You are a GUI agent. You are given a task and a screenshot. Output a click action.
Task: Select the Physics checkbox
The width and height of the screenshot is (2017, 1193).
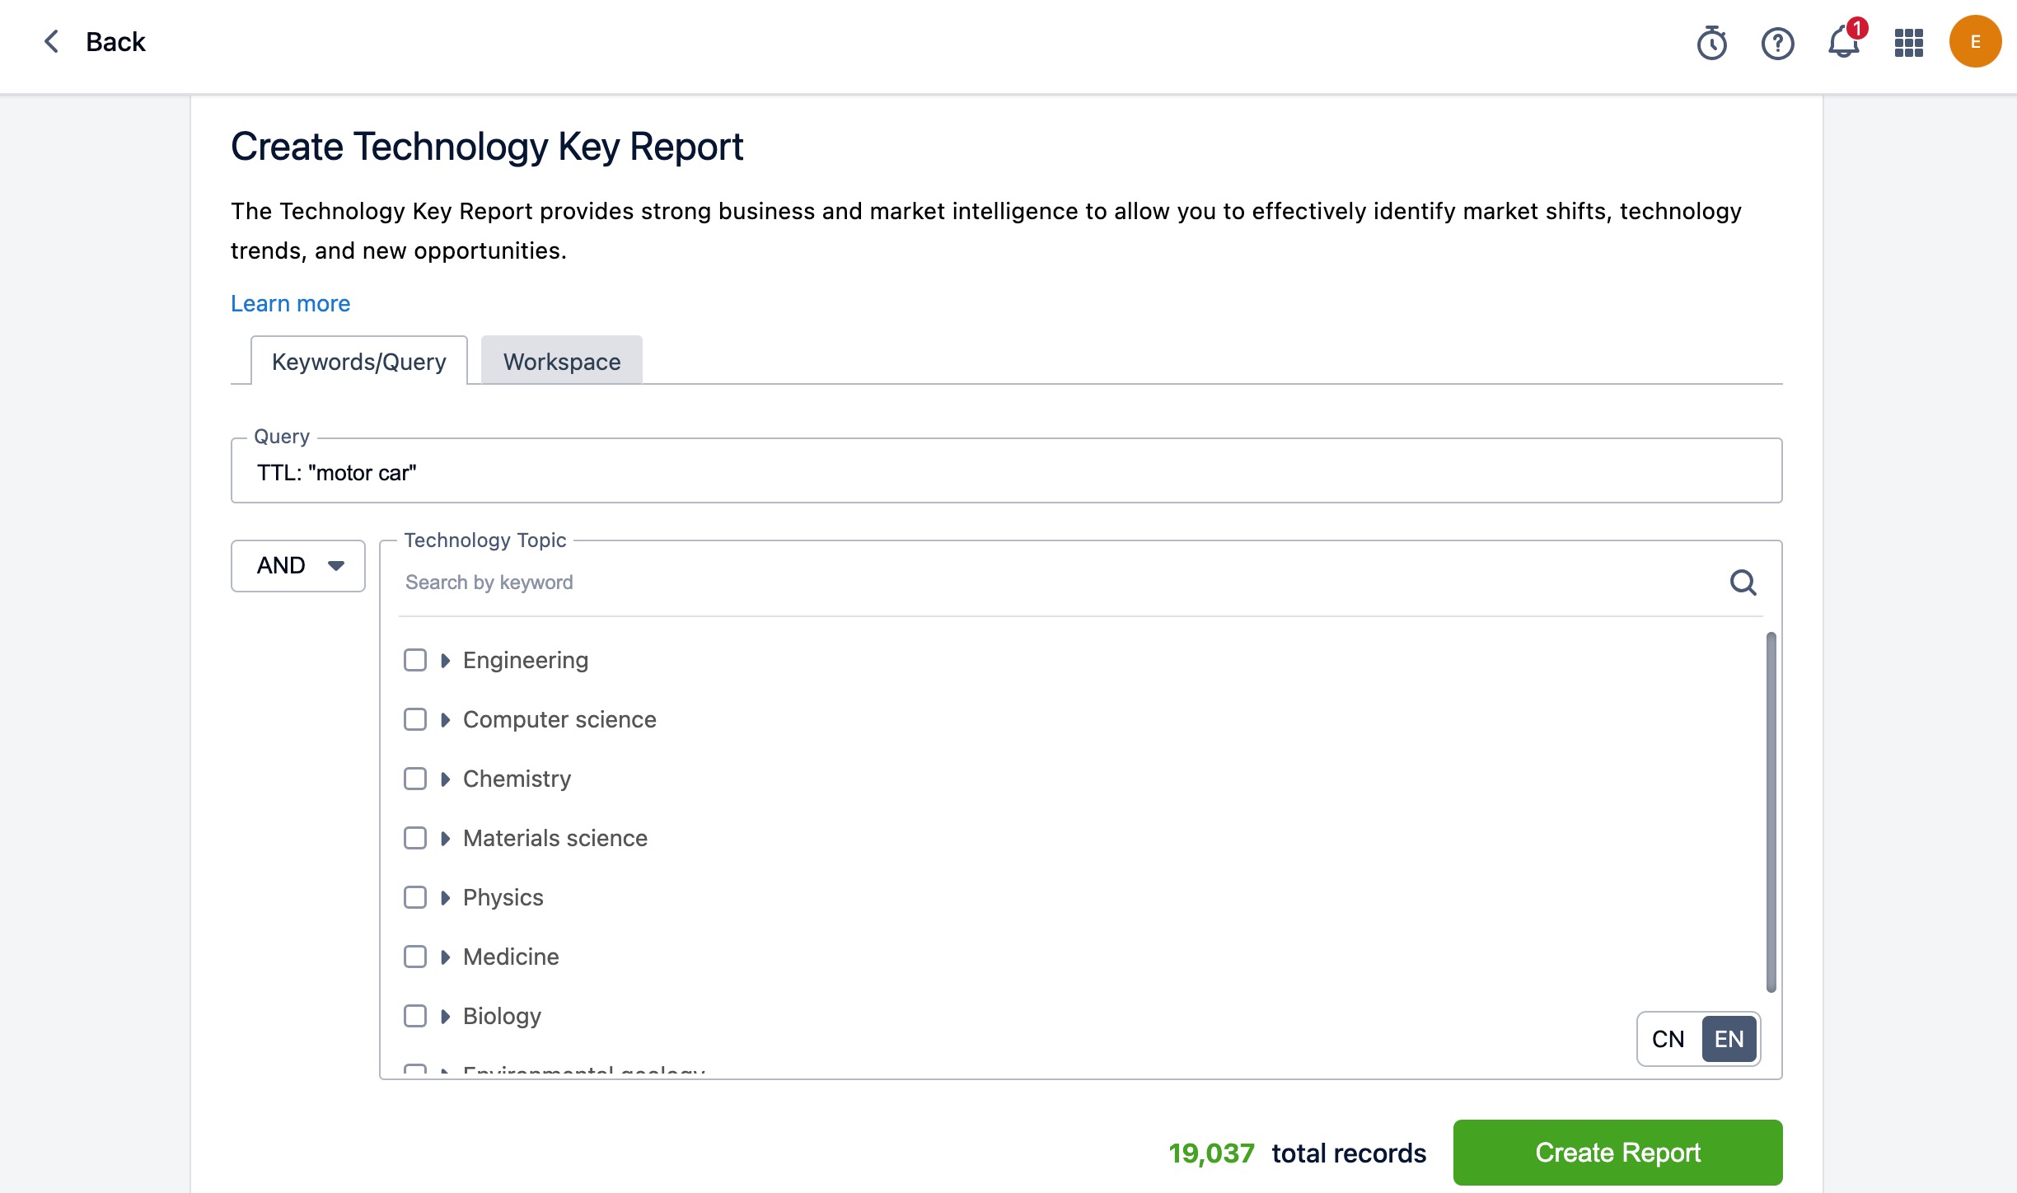point(415,897)
